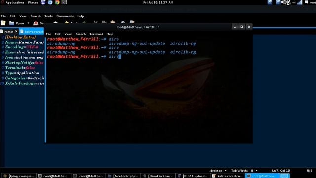Switch to kali-aircrack-n... gedit taskbar window
Viewport: 316px width, 178px height.
point(228,176)
